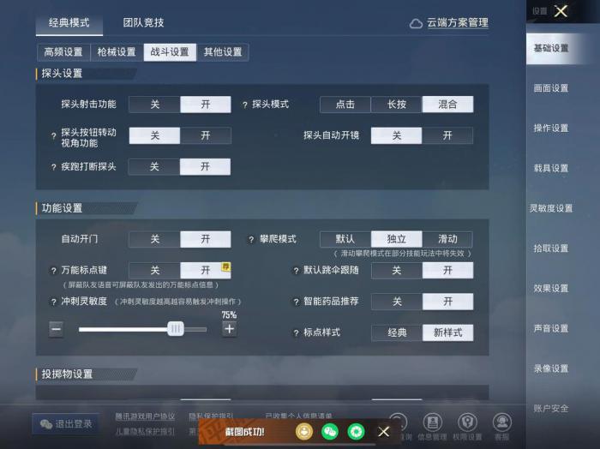The height and width of the screenshot is (449, 600).
Task: Show help for 探头模式 question mark
Action: pos(245,105)
